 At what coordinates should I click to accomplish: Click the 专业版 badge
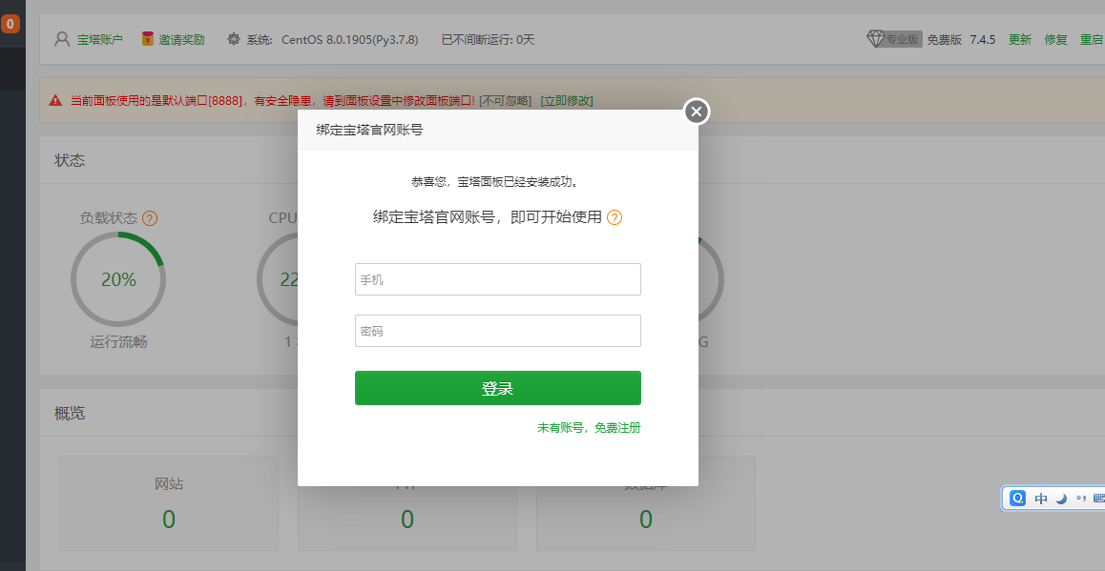pyautogui.click(x=903, y=39)
